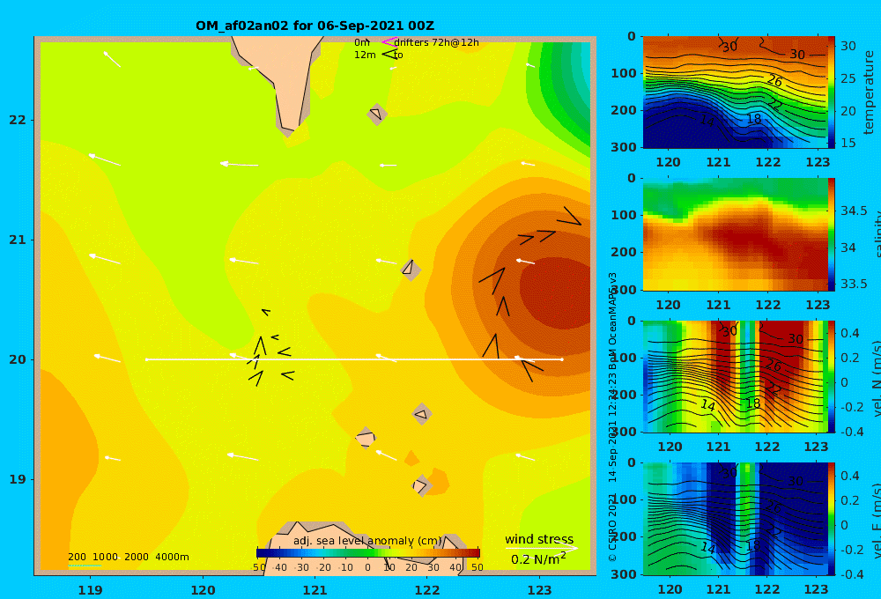Click the 'vel. N (m/s)' axis label
This screenshot has width=881, height=599.
876,378
